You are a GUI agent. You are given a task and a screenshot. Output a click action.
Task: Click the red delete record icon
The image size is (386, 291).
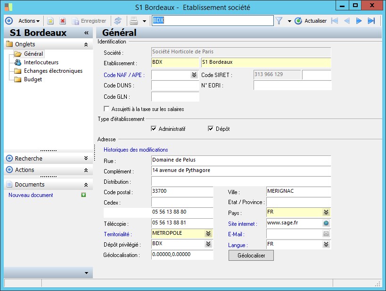[62, 21]
